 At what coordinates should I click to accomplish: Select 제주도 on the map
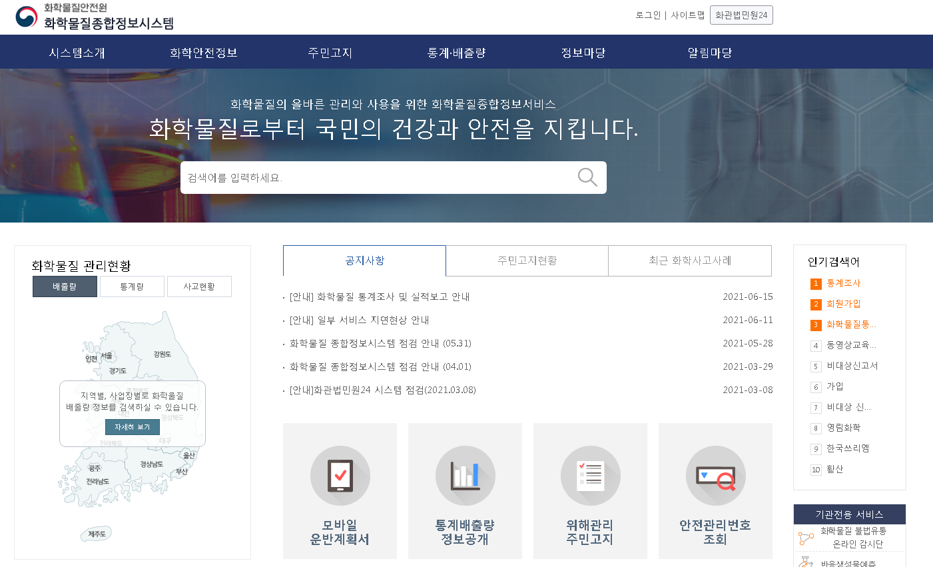coord(97,534)
